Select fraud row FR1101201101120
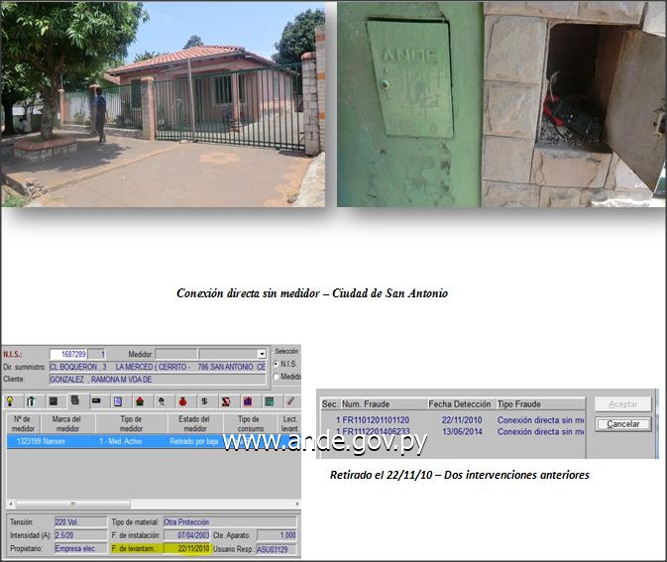The height and width of the screenshot is (562, 667). [x=375, y=419]
